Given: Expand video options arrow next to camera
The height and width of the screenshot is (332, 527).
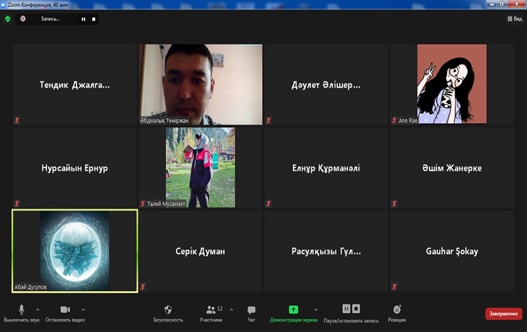Looking at the screenshot, I should pyautogui.click(x=84, y=309).
